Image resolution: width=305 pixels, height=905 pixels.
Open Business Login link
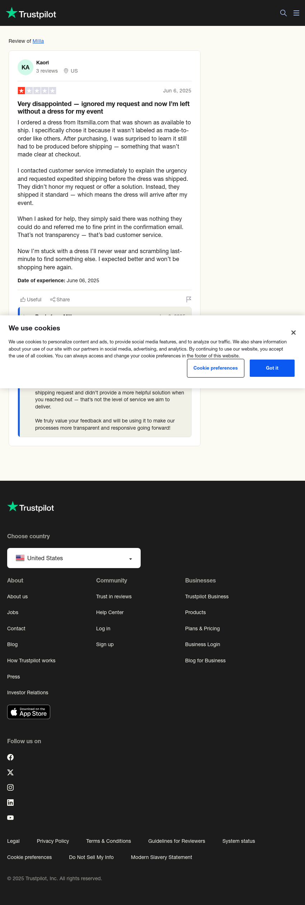(x=203, y=644)
